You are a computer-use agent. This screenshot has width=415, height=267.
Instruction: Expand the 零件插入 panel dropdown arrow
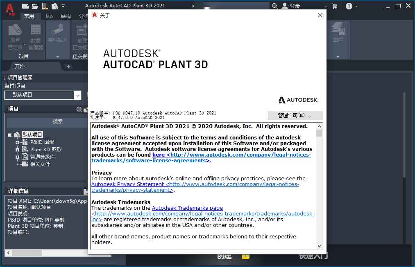point(57,56)
